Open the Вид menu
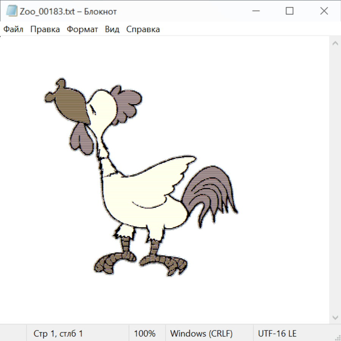 112,30
